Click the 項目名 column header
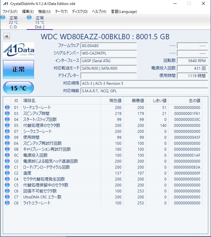This screenshot has height=237, width=211. coord(29,101)
